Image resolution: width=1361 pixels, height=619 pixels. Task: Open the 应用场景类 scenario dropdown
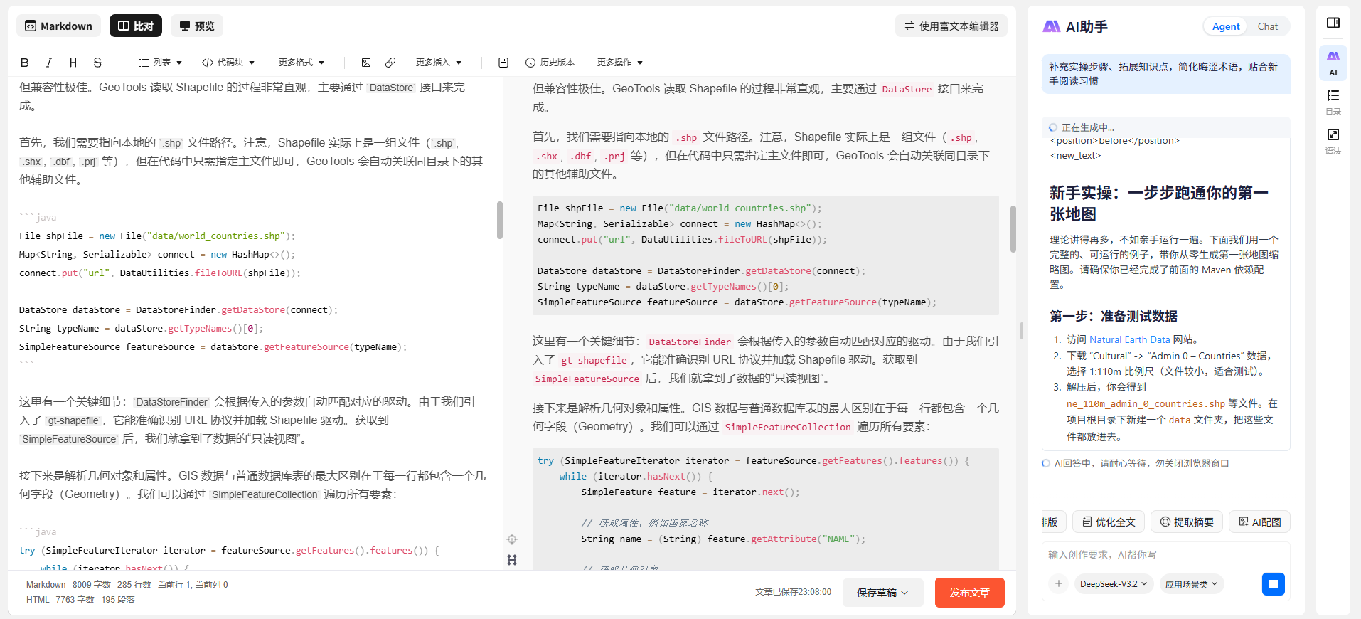coord(1191,584)
